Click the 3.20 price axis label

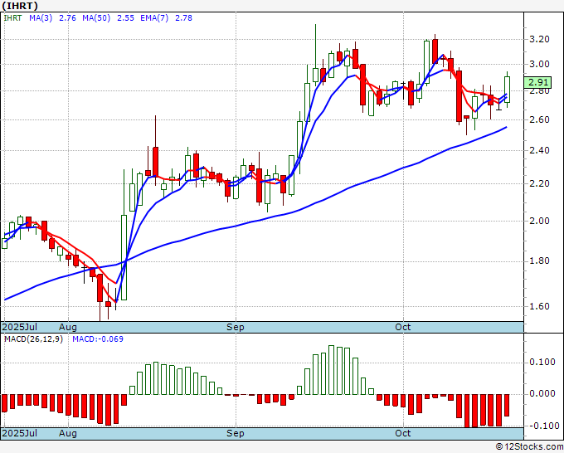pyautogui.click(x=540, y=39)
